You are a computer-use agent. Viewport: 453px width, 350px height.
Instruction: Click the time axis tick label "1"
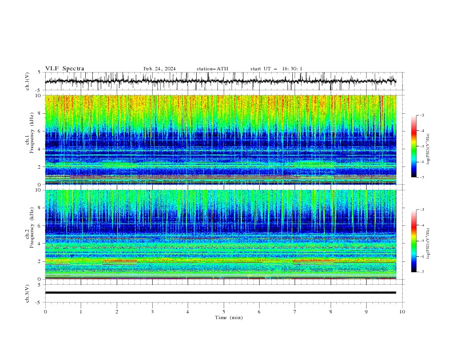tap(81, 312)
